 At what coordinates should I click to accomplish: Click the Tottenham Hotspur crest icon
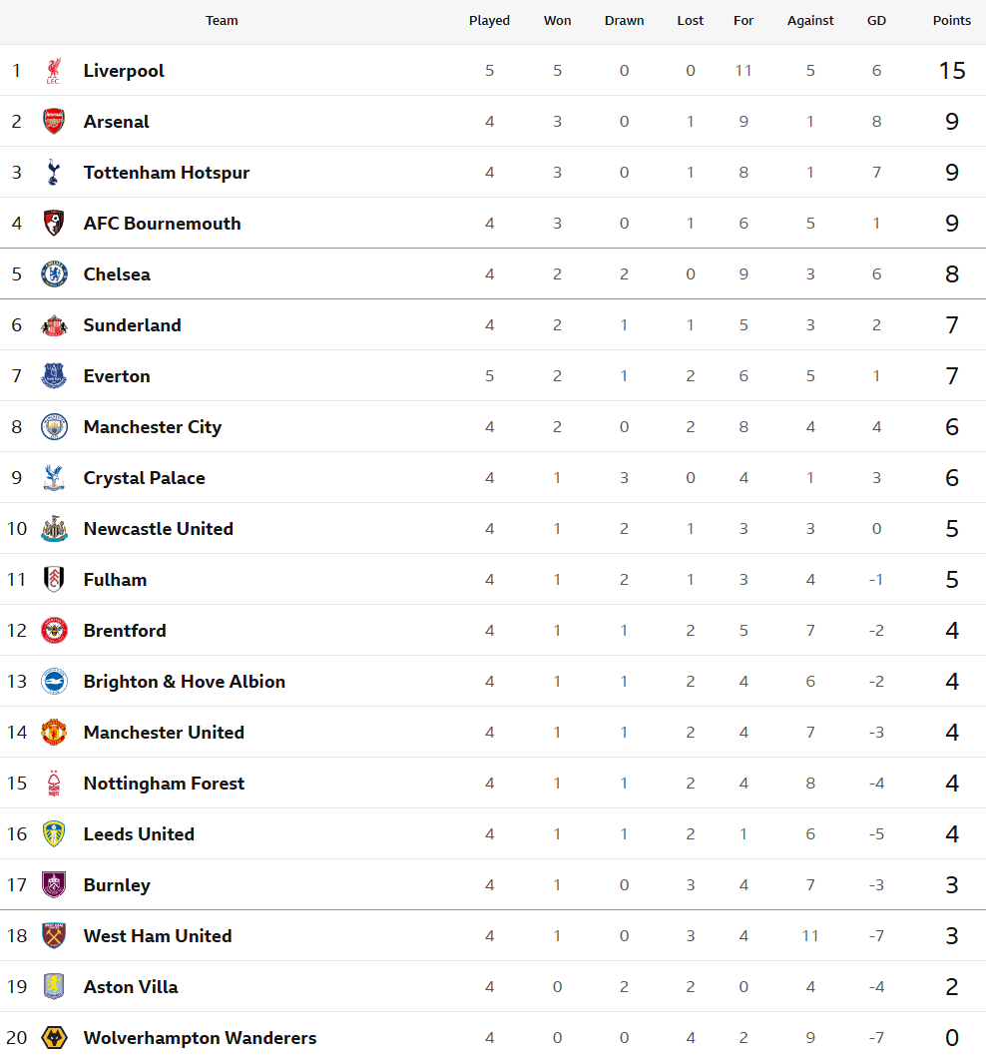[x=54, y=173]
